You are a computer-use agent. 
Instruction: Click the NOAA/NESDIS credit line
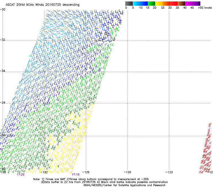point(124,185)
